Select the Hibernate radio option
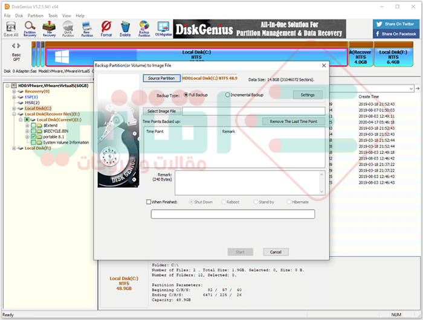This screenshot has width=423, height=320. pos(289,202)
